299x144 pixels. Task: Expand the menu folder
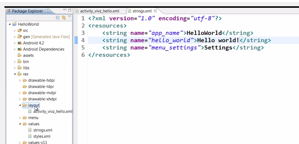(x=20, y=118)
